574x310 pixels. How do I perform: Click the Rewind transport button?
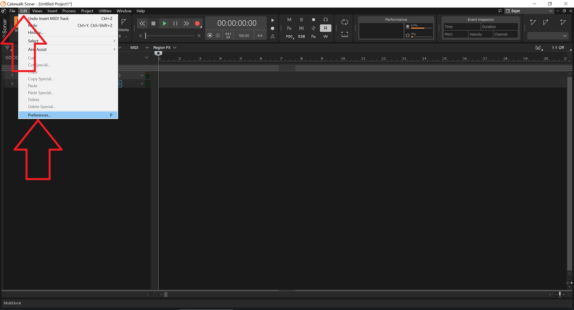pos(142,24)
